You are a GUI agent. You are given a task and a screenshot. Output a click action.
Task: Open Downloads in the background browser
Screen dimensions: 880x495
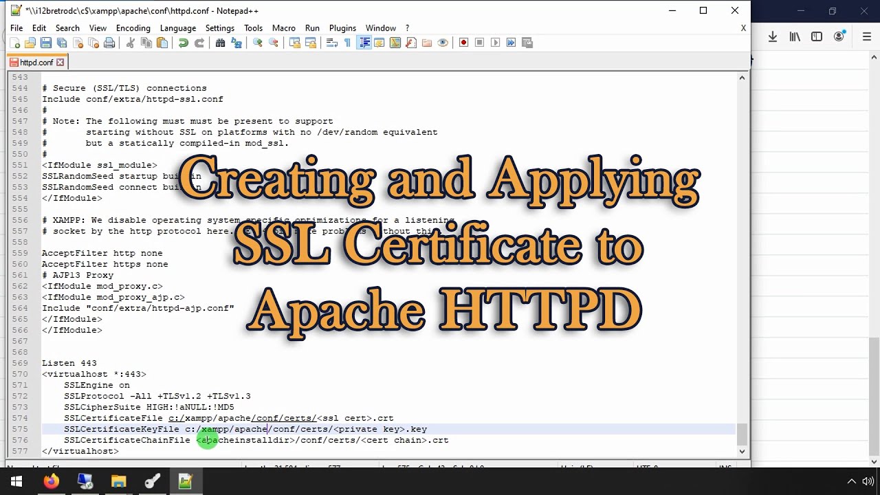(773, 36)
